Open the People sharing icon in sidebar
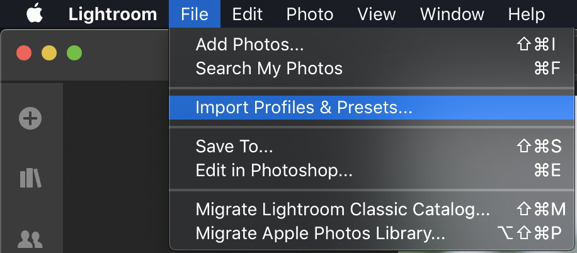The width and height of the screenshot is (577, 253). [30, 239]
